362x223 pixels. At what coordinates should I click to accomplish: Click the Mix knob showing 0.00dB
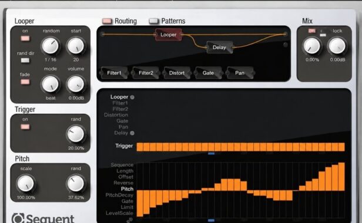[337, 46]
